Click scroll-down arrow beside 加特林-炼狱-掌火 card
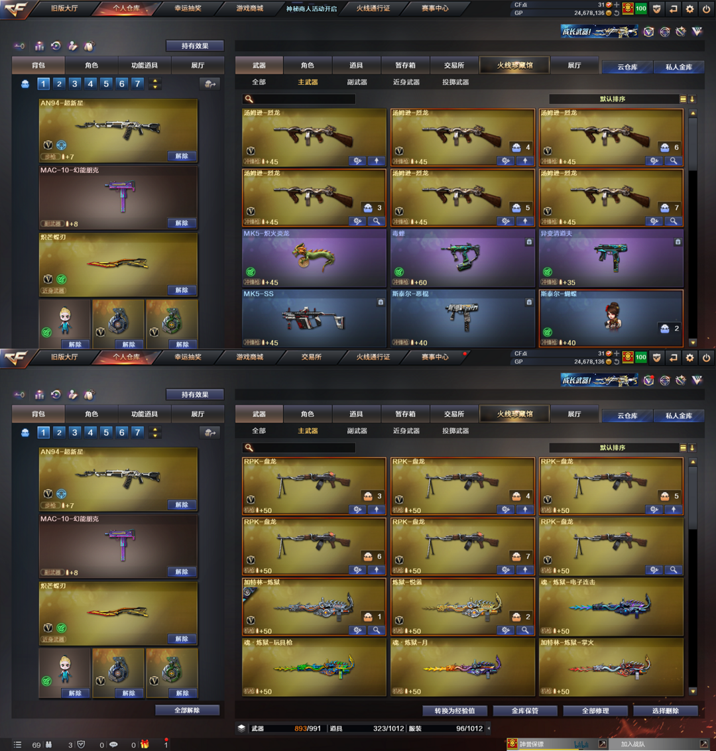 tap(693, 691)
